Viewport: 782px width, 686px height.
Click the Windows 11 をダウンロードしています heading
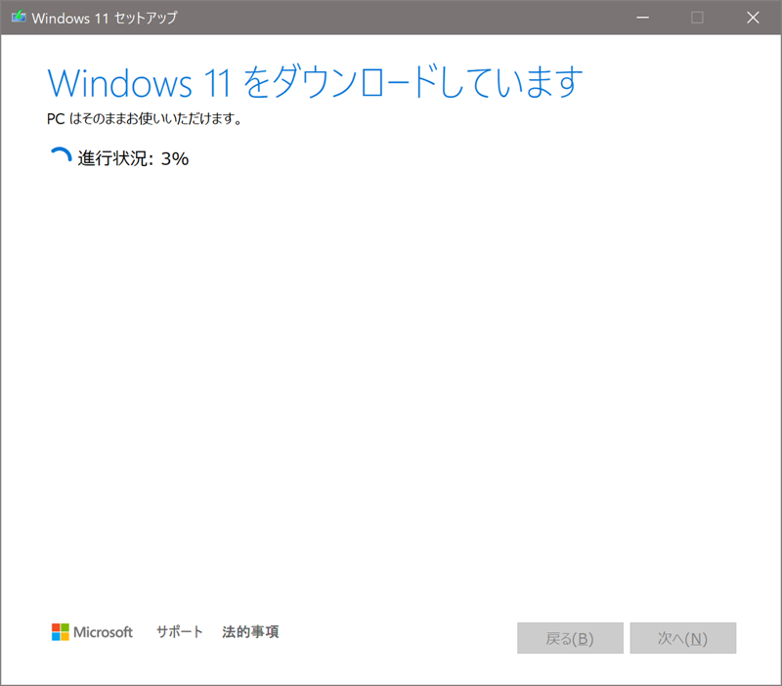click(x=315, y=82)
